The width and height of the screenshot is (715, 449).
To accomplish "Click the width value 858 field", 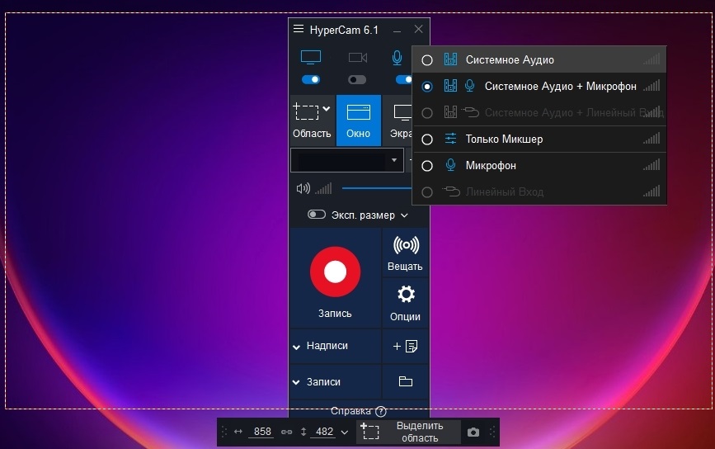I will pos(262,432).
